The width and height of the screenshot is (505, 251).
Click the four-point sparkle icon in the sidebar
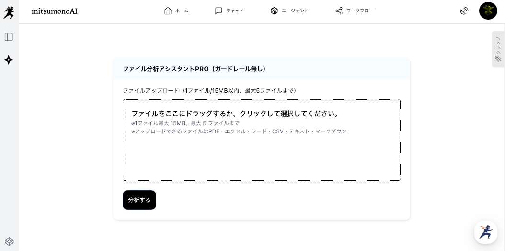(x=9, y=60)
